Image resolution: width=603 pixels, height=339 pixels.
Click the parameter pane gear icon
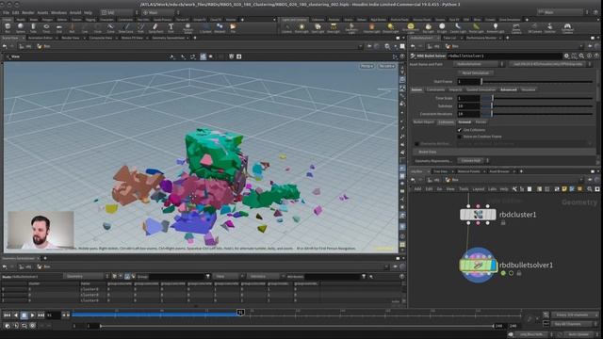click(566, 56)
